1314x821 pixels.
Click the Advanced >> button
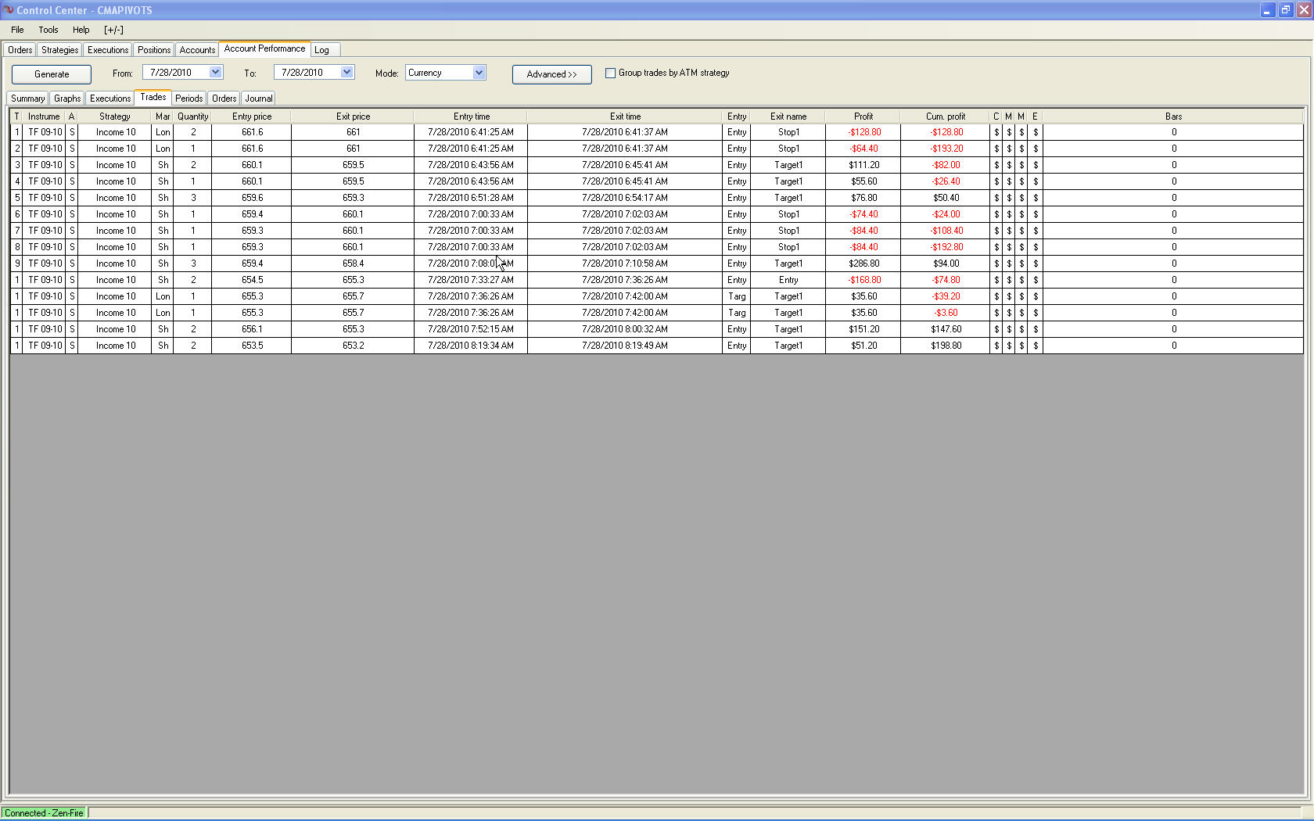(551, 74)
